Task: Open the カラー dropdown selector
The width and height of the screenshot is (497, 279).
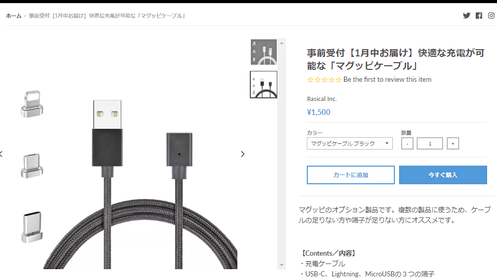Action: click(x=350, y=143)
